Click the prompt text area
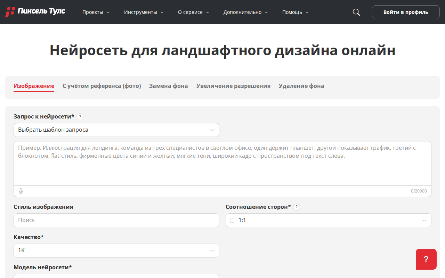 [222, 163]
